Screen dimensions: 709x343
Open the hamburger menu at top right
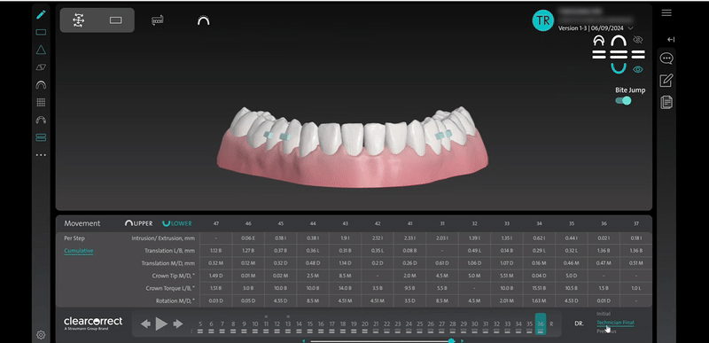click(666, 12)
